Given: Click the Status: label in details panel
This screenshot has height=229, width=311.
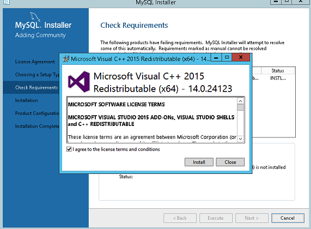Looking at the screenshot, I should coord(126,177).
